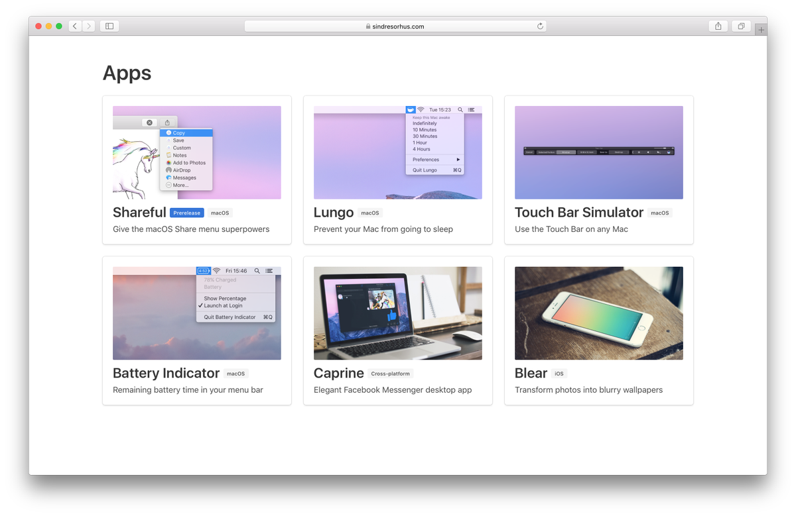Viewport: 796px width, 516px height.
Task: Open the Battery Indicator title
Action: (x=166, y=374)
